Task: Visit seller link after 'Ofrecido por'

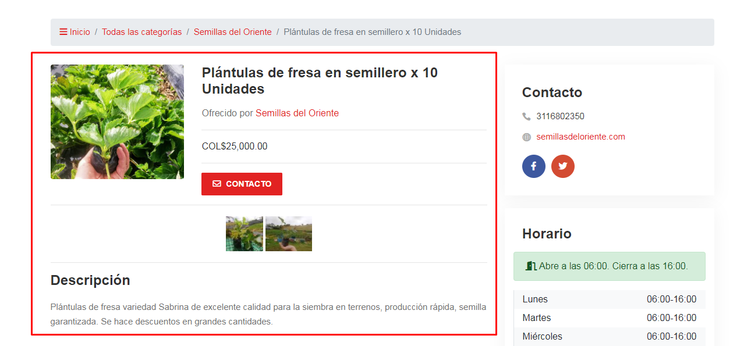Action: [297, 113]
